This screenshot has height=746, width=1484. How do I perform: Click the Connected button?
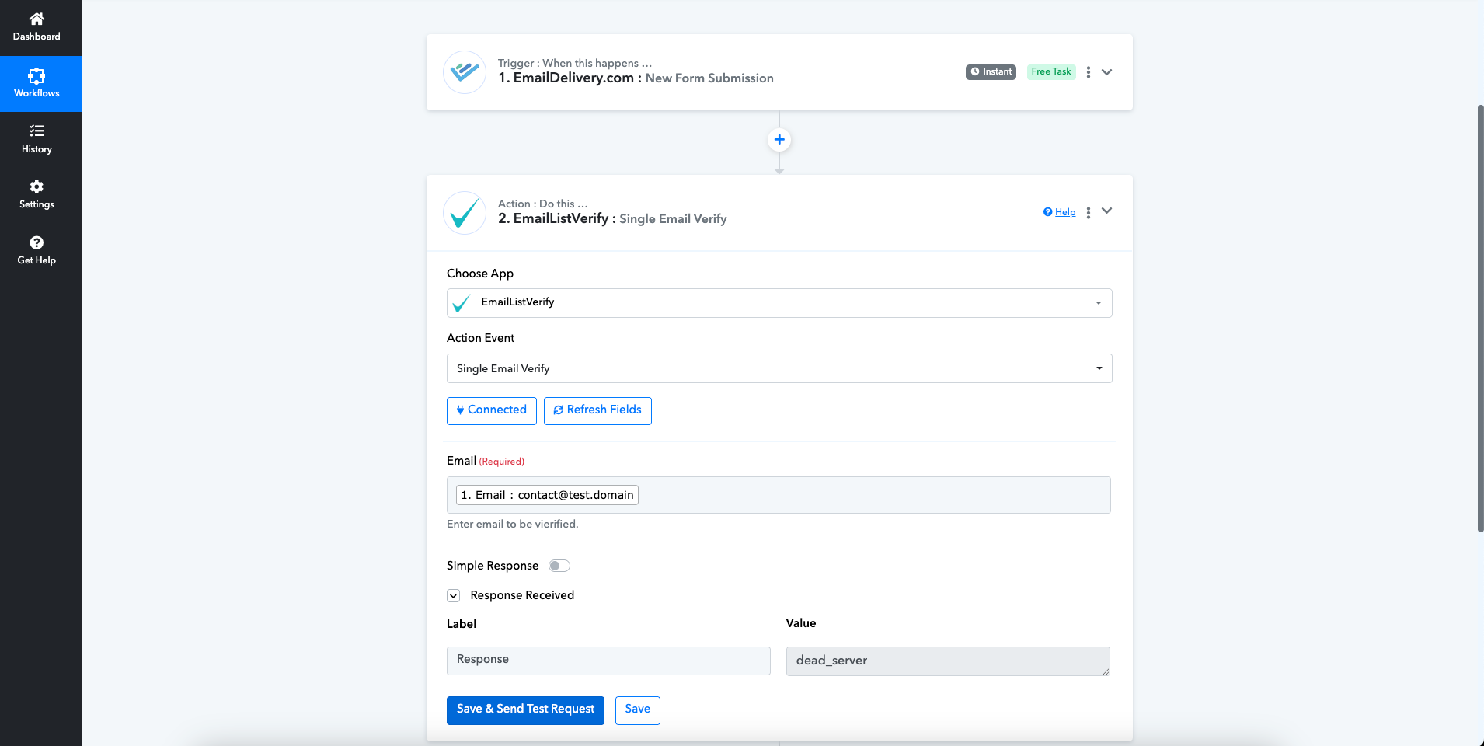[492, 410]
